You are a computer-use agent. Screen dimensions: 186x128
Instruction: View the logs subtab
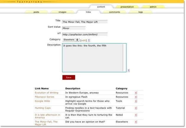click(141, 12)
